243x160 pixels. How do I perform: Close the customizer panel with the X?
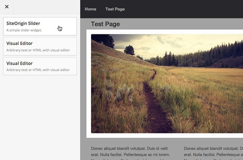tap(7, 7)
